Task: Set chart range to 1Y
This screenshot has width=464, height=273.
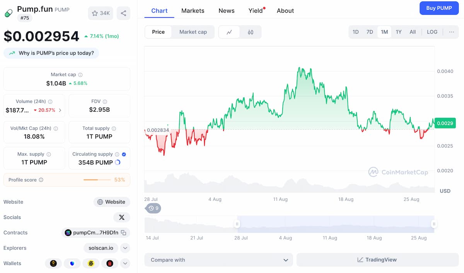Action: pyautogui.click(x=399, y=32)
